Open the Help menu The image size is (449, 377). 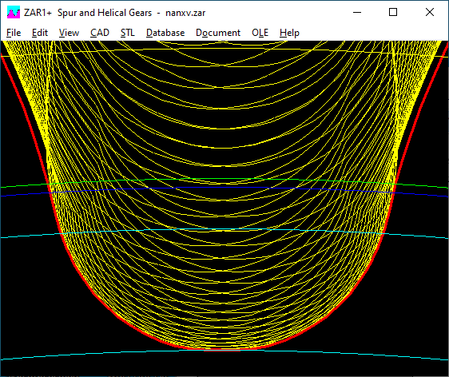[x=289, y=33]
